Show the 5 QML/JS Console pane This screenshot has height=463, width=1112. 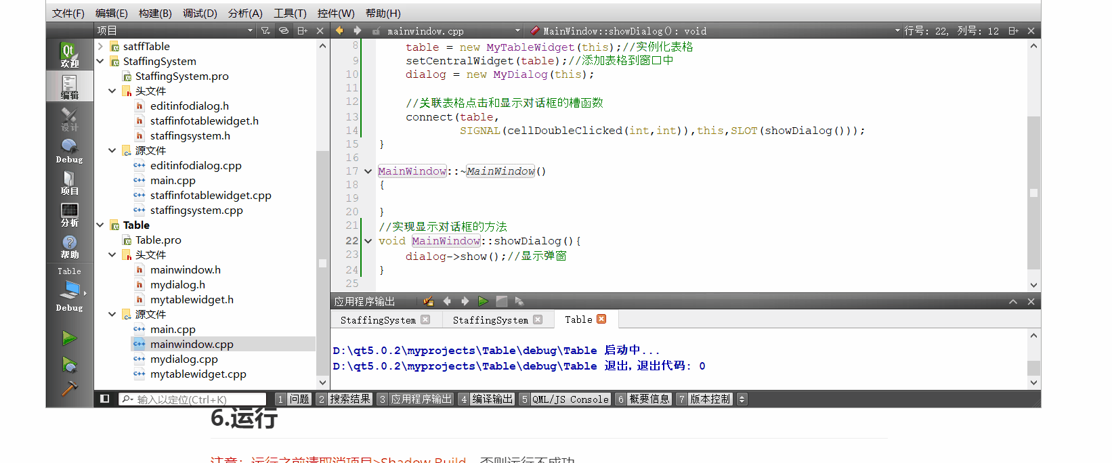(x=565, y=399)
